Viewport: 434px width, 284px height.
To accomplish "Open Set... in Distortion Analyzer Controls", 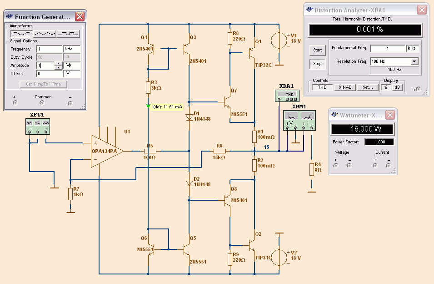I will [368, 87].
